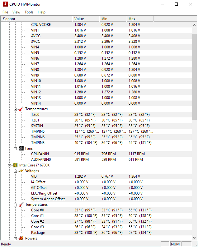Collapse the motherboard Temperatures section
Viewport: 198px width, 247px height.
(x=15, y=109)
